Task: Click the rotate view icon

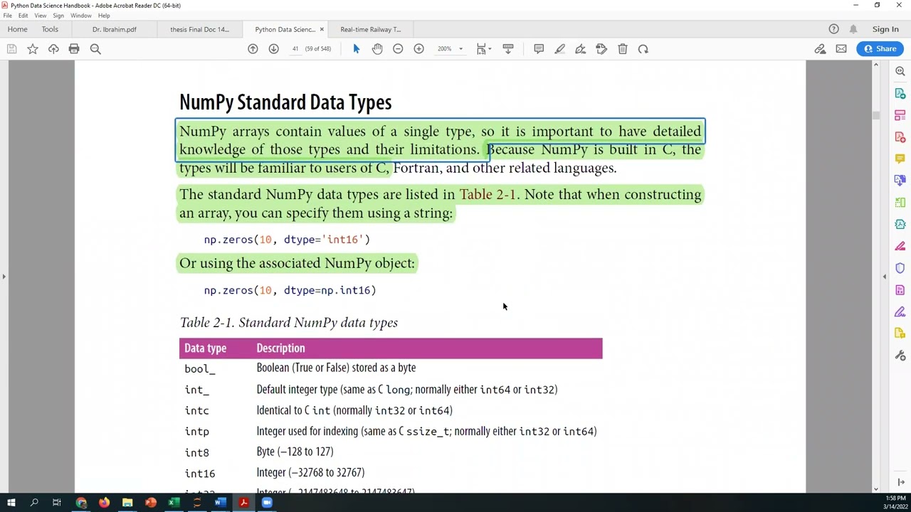Action: point(643,49)
